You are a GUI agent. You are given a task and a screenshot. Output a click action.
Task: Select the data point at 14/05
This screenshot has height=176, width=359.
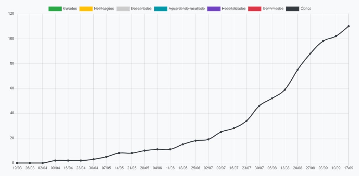119,153
